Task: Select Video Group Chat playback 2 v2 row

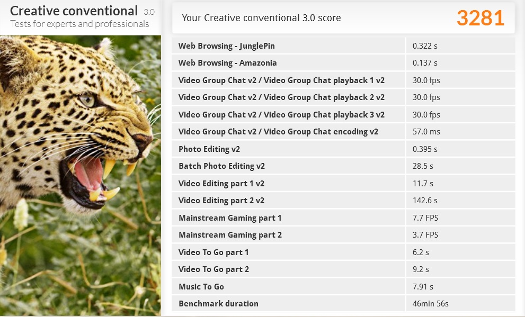Action: (281, 97)
